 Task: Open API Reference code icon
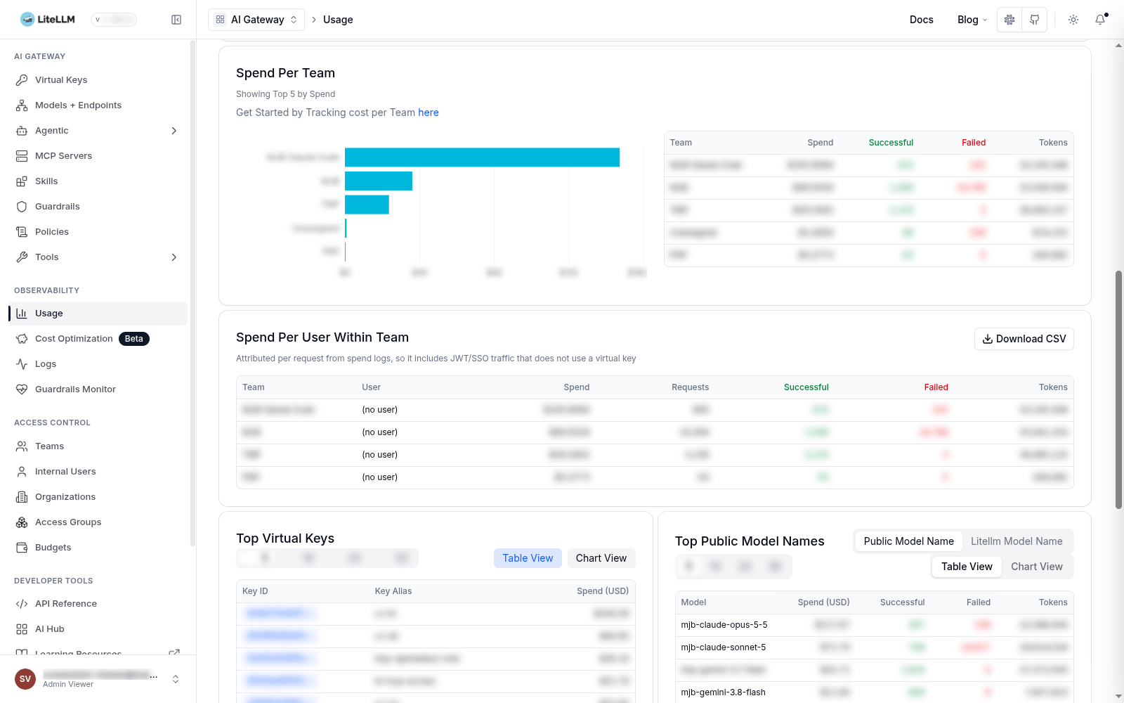point(22,604)
